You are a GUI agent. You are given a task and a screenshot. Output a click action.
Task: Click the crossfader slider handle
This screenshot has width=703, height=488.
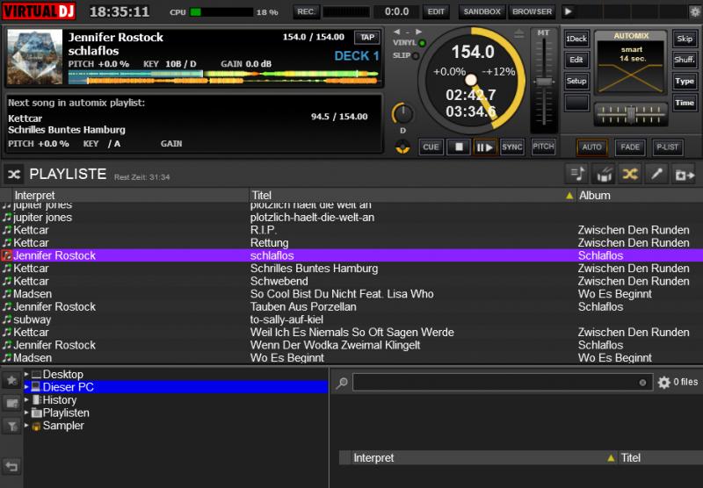point(631,115)
